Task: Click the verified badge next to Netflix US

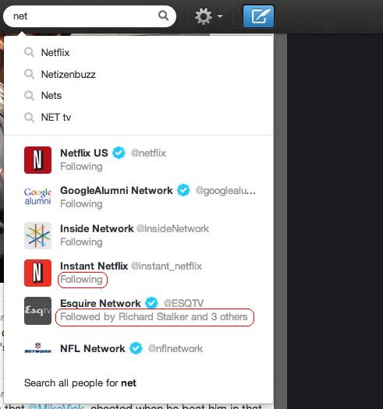Action: (x=119, y=153)
